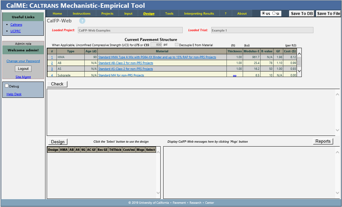342x207 pixels.
Task: Click the infinity symbol in the Subgrade thickness cell
Action: tap(235, 75)
